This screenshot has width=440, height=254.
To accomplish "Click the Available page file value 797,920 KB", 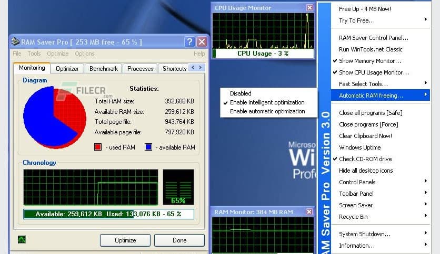I will click(x=179, y=132).
